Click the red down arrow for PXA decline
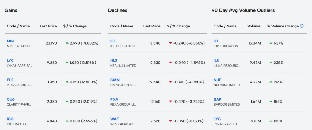 171,102
